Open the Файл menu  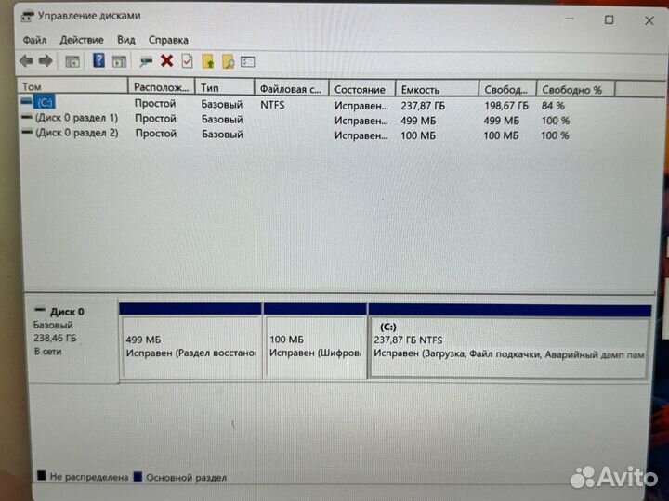click(x=34, y=40)
